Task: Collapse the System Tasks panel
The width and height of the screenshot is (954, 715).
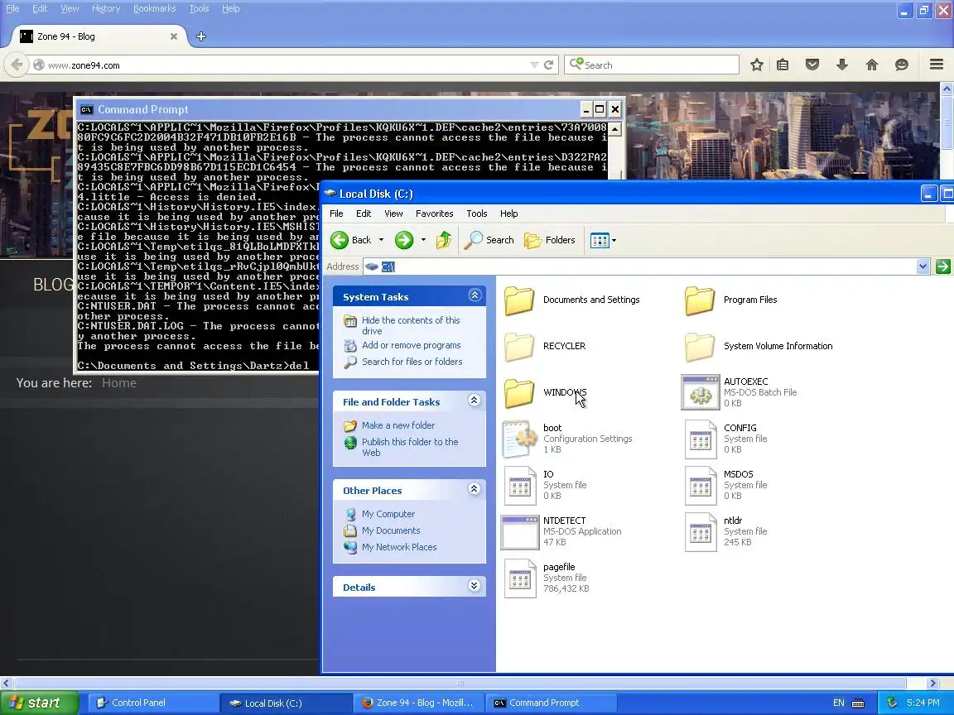Action: pos(475,295)
